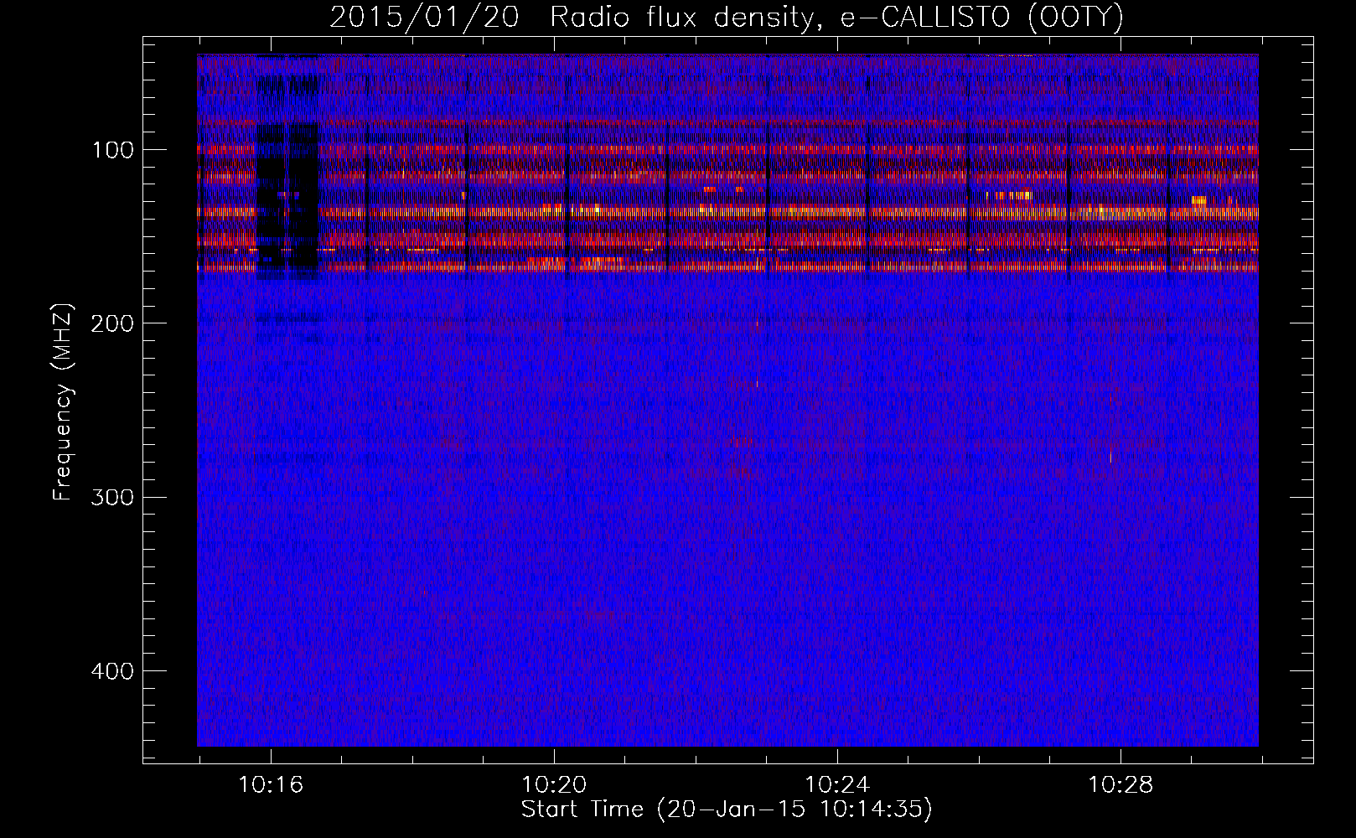Click the 10:16 time tick label
The image size is (1356, 838).
[271, 785]
